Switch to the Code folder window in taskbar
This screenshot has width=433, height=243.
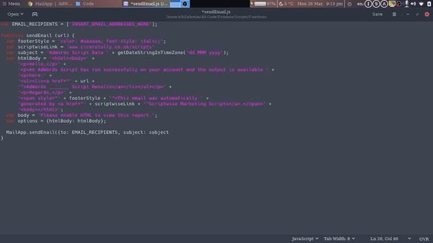click(x=85, y=4)
